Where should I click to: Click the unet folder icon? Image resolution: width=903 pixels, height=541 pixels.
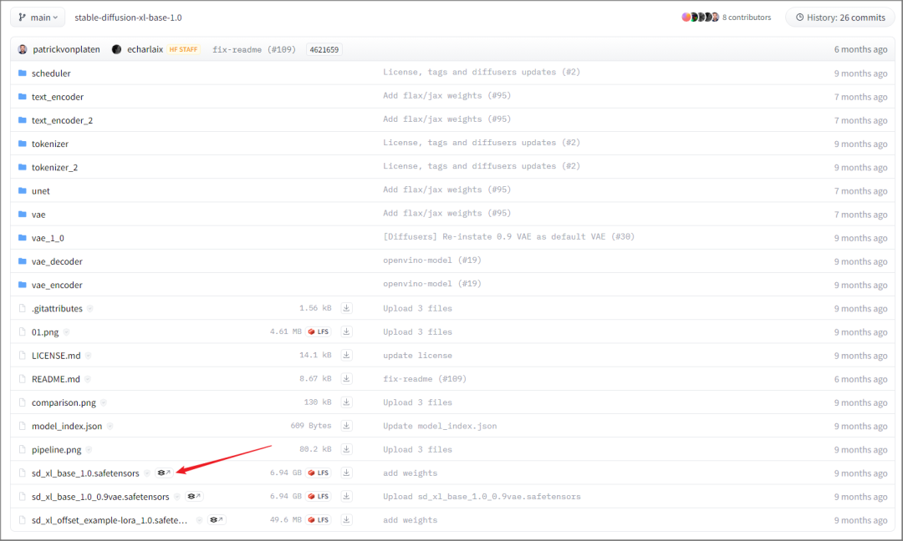point(23,190)
